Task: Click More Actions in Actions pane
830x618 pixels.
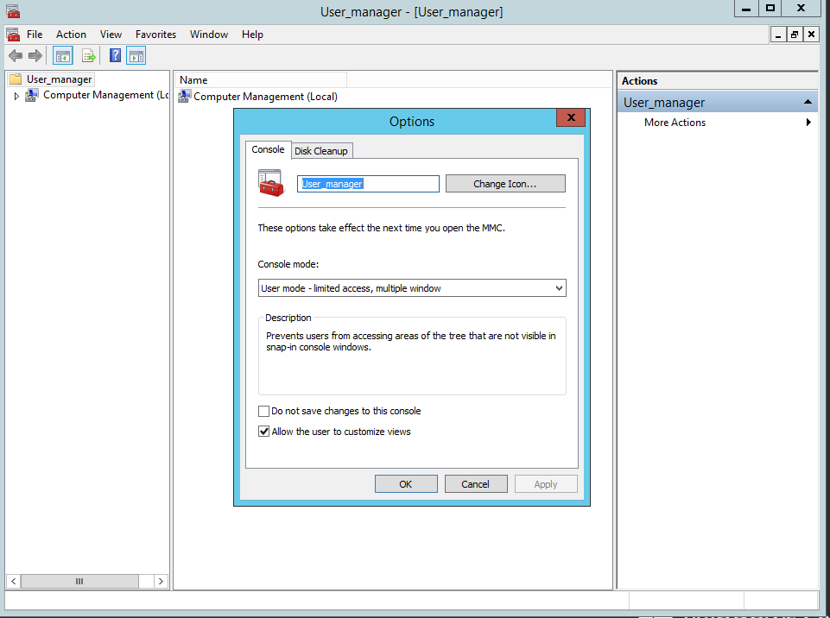Action: pyautogui.click(x=675, y=123)
